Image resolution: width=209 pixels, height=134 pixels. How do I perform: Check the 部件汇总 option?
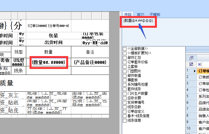pos(125,57)
